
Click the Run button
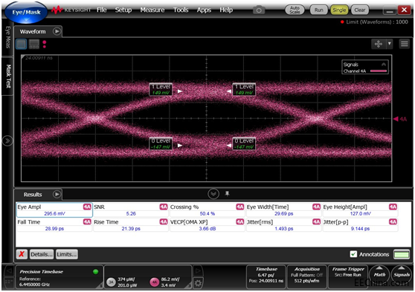[318, 10]
